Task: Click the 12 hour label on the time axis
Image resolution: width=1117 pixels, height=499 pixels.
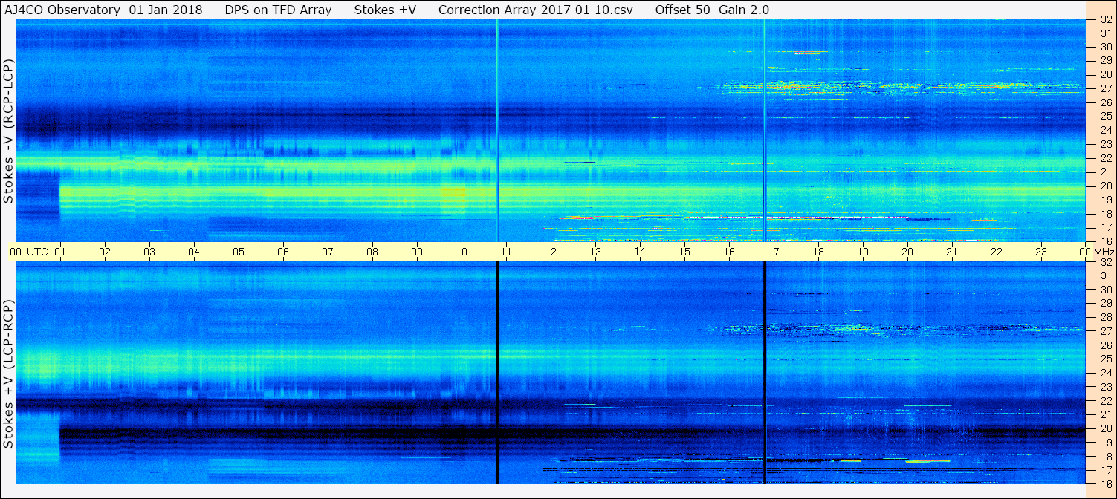Action: click(x=551, y=252)
